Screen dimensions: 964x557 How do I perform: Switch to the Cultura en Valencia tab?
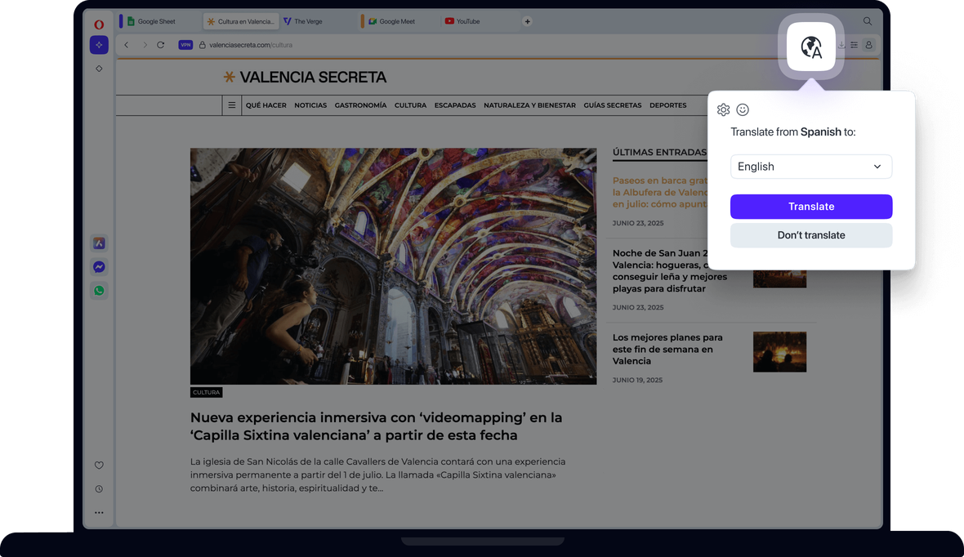[x=241, y=21]
